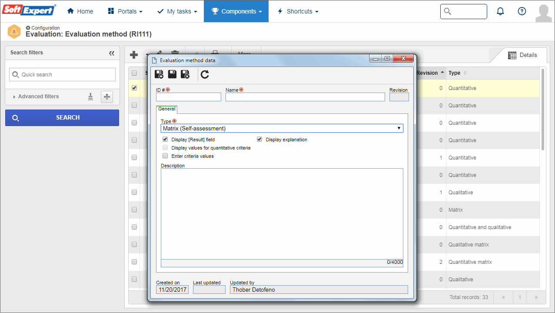Close the Evaluation method data dialog

(404, 59)
